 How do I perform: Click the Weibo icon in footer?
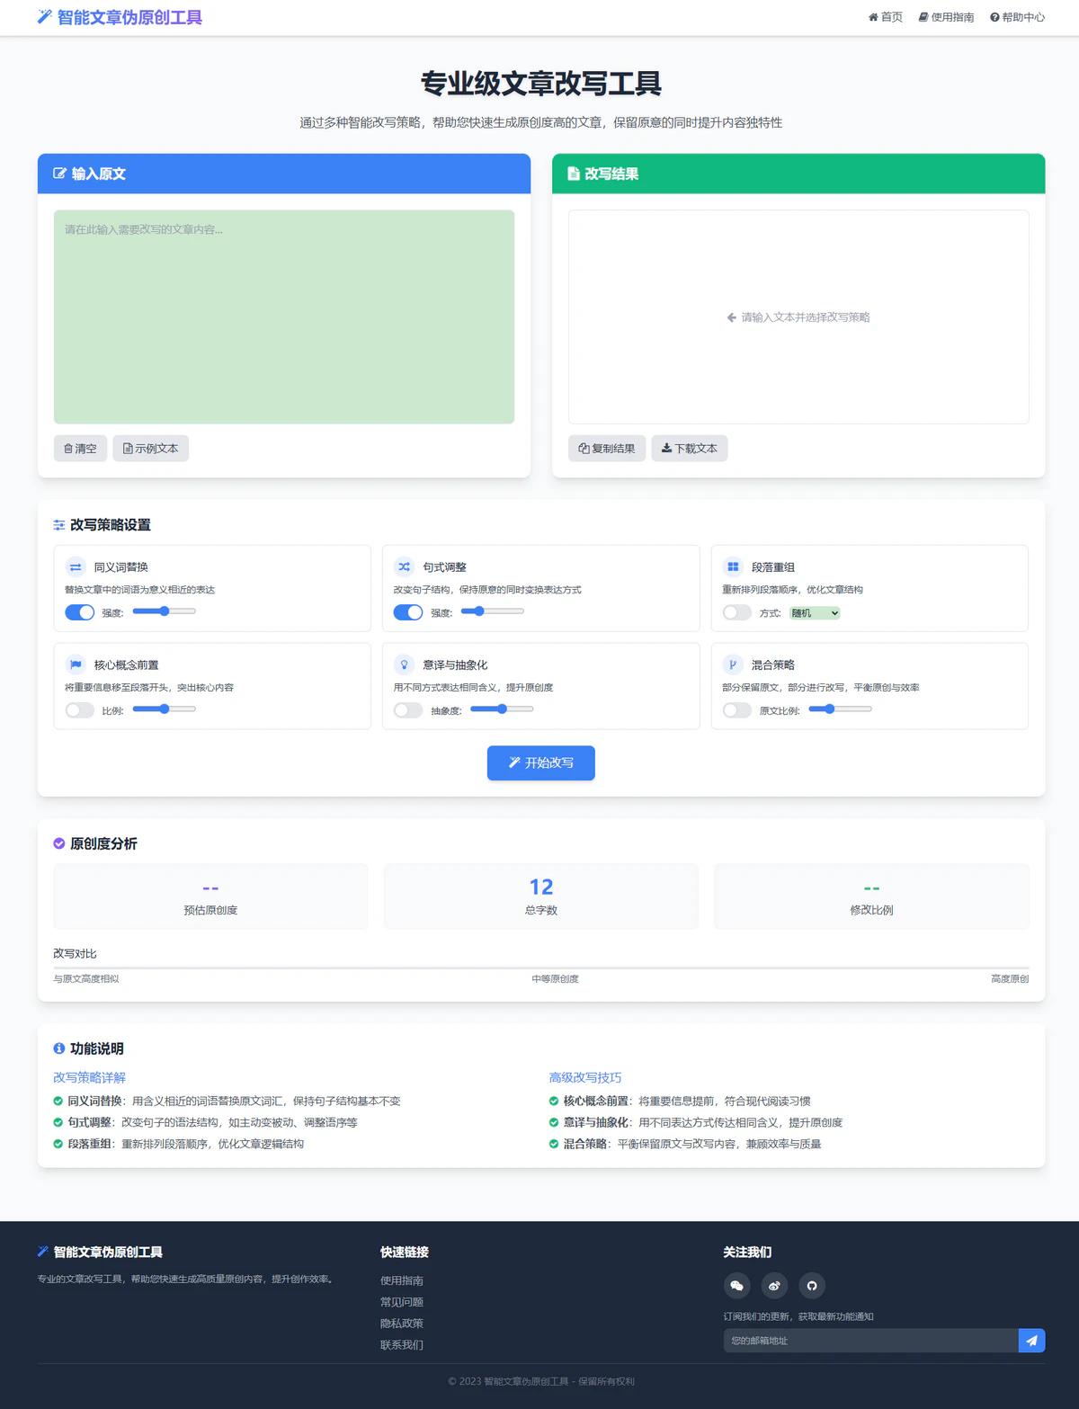[x=774, y=1286]
